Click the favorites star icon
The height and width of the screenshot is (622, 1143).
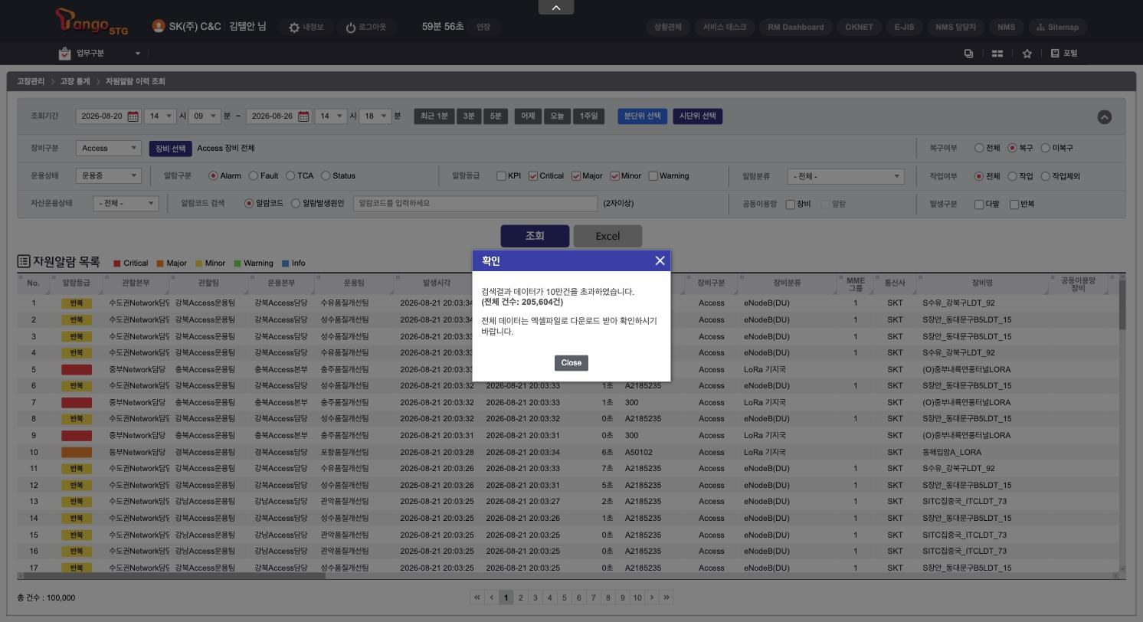coord(1027,54)
